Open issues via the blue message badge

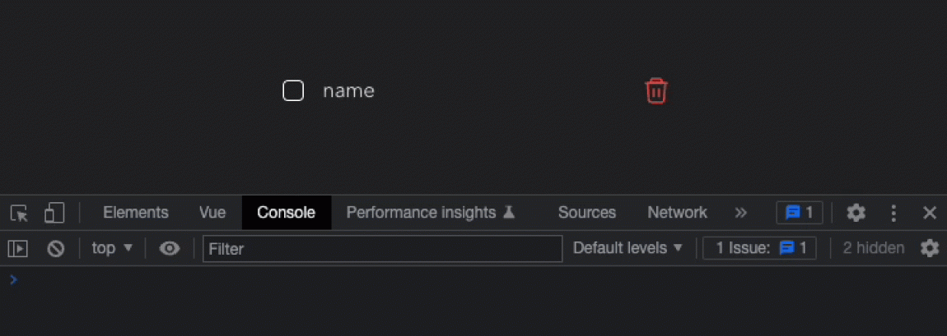coord(799,213)
